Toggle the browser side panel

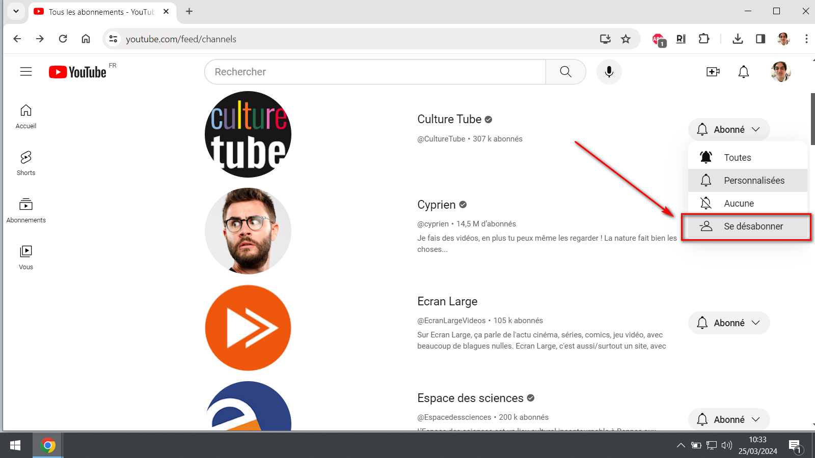760,39
